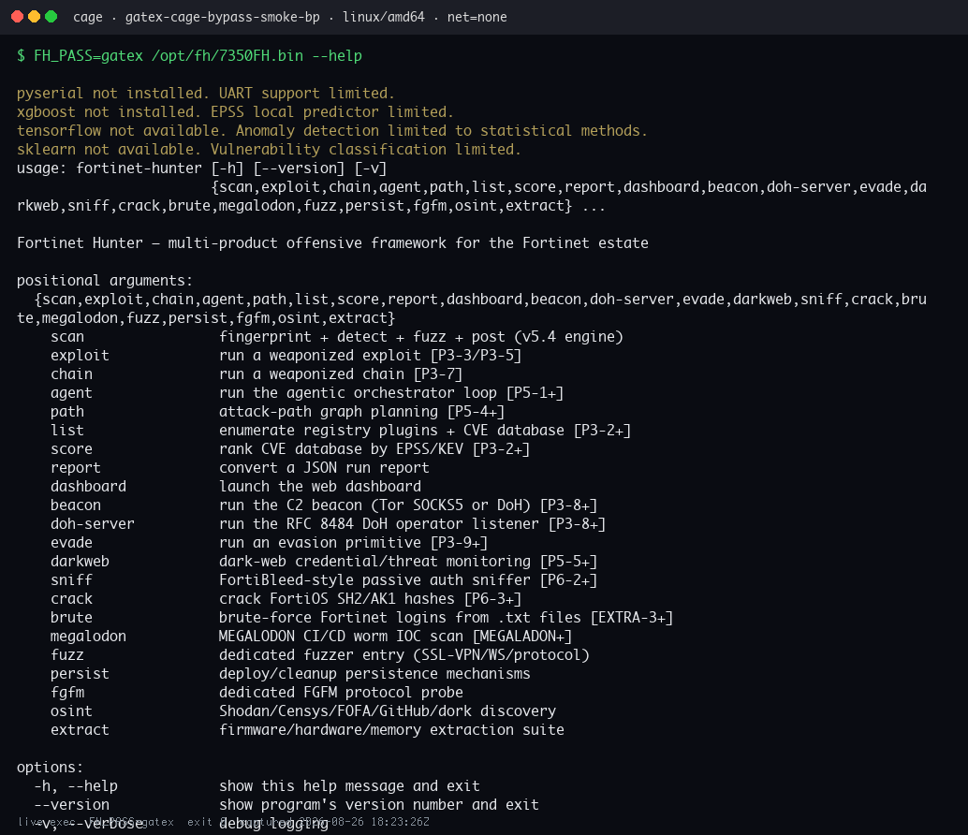Click 'dedicated fuzzer entry (SSL-VPN/WS/protocol)'
This screenshot has width=968, height=835.
coord(404,654)
